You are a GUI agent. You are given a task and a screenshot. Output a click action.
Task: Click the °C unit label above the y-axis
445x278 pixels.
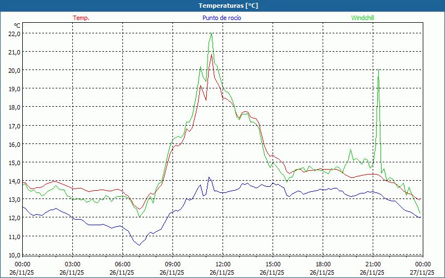tap(17, 26)
